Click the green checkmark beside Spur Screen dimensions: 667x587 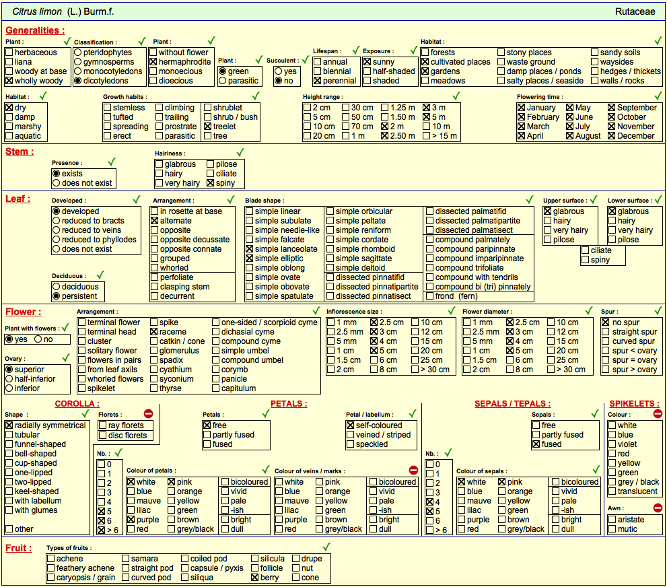click(658, 311)
